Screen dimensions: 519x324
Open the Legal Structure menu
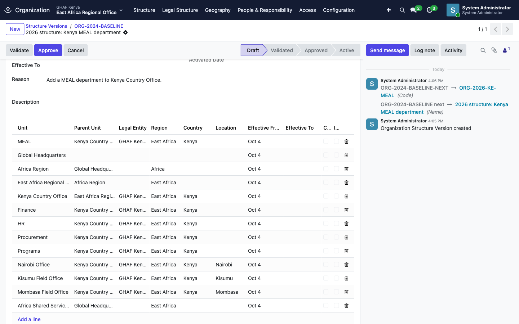click(x=180, y=10)
